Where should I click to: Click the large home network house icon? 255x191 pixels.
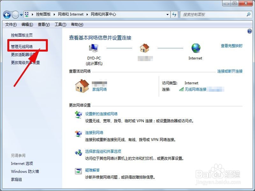click(82, 86)
